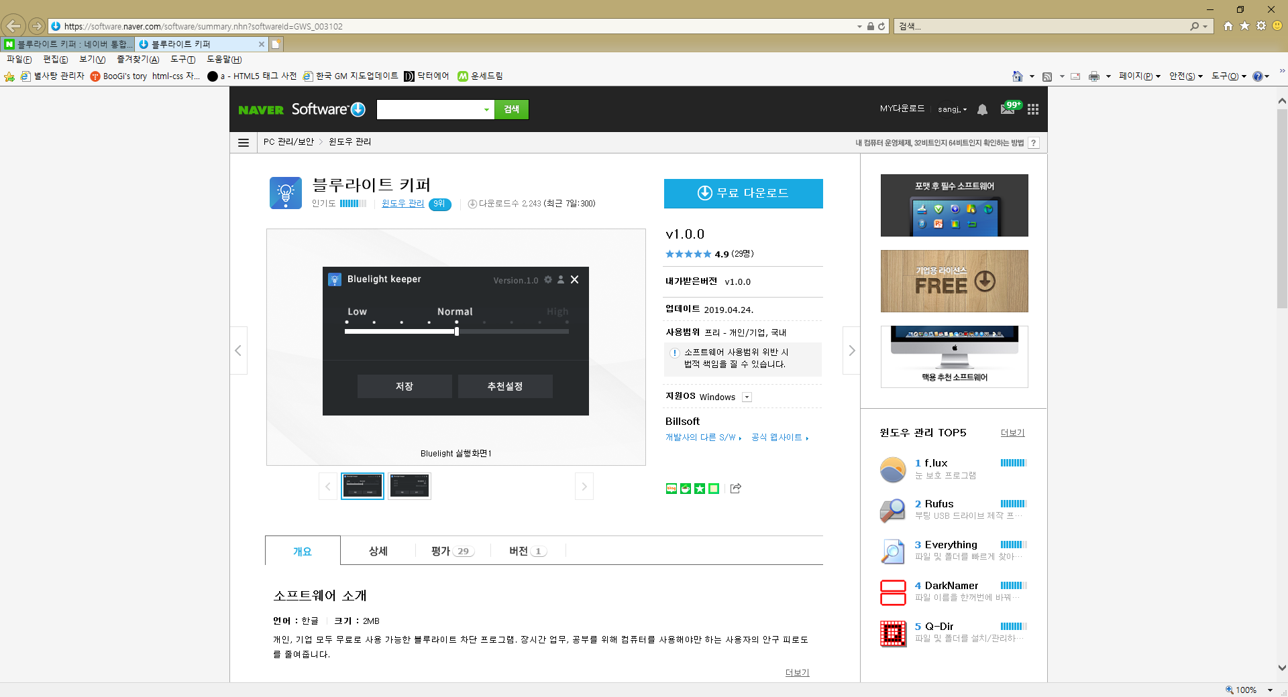The height and width of the screenshot is (697, 1288).
Task: Click the green 검색 search button
Action: point(512,109)
